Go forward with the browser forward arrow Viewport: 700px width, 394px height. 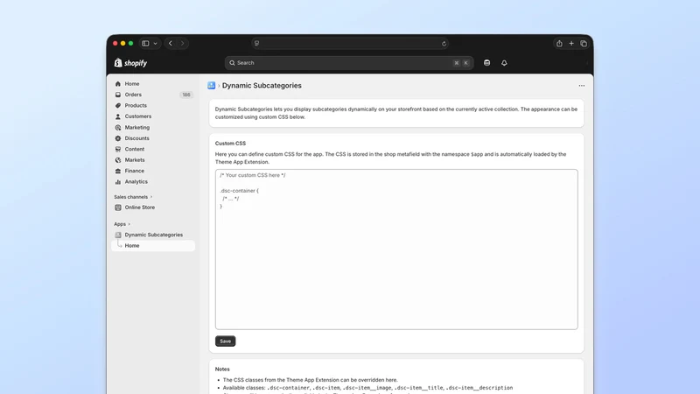point(182,43)
